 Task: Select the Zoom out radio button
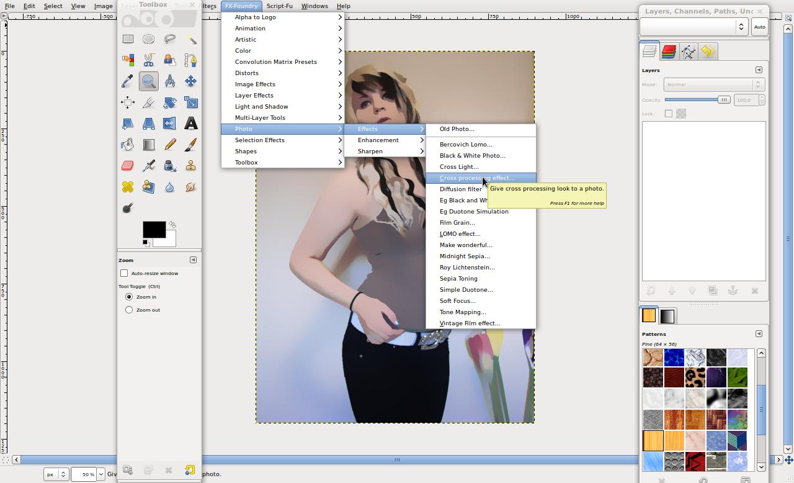point(129,310)
